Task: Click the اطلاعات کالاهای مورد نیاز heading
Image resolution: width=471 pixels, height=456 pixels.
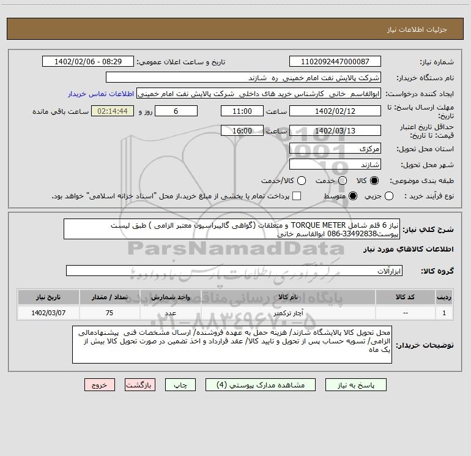Action: [x=409, y=249]
